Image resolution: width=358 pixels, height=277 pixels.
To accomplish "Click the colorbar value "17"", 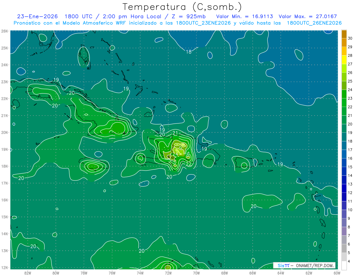I will (350, 150).
